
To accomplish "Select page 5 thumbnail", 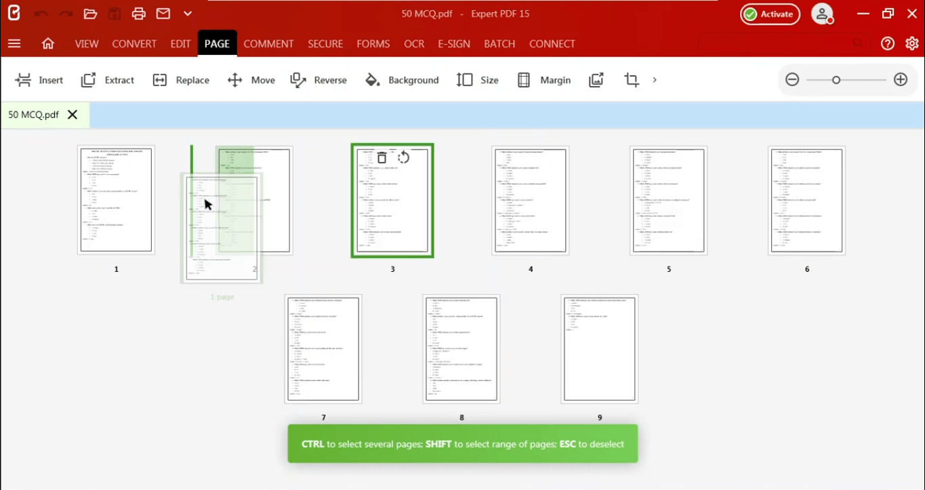I will [x=669, y=200].
